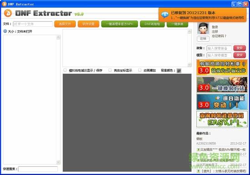Click the 一键清理非官方NPK green button
This screenshot has width=250, height=175.
coord(120,24)
